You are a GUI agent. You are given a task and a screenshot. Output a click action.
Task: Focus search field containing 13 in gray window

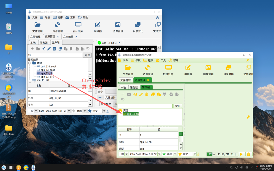55,55
